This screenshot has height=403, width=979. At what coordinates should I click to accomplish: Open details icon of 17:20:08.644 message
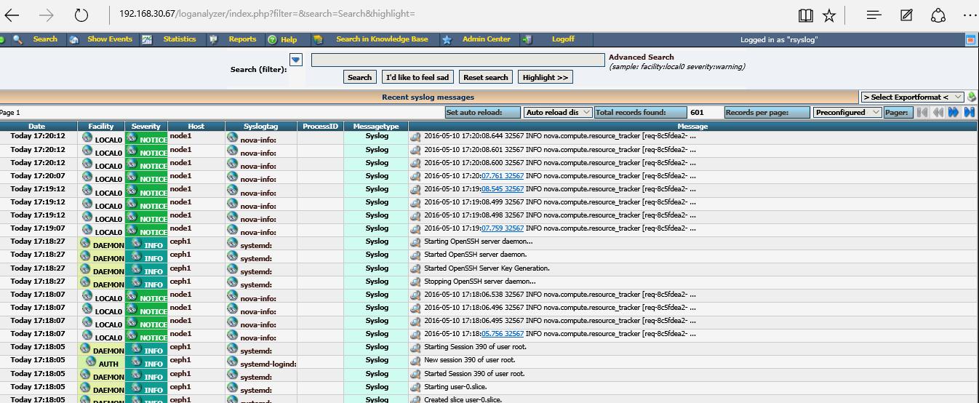pos(415,137)
